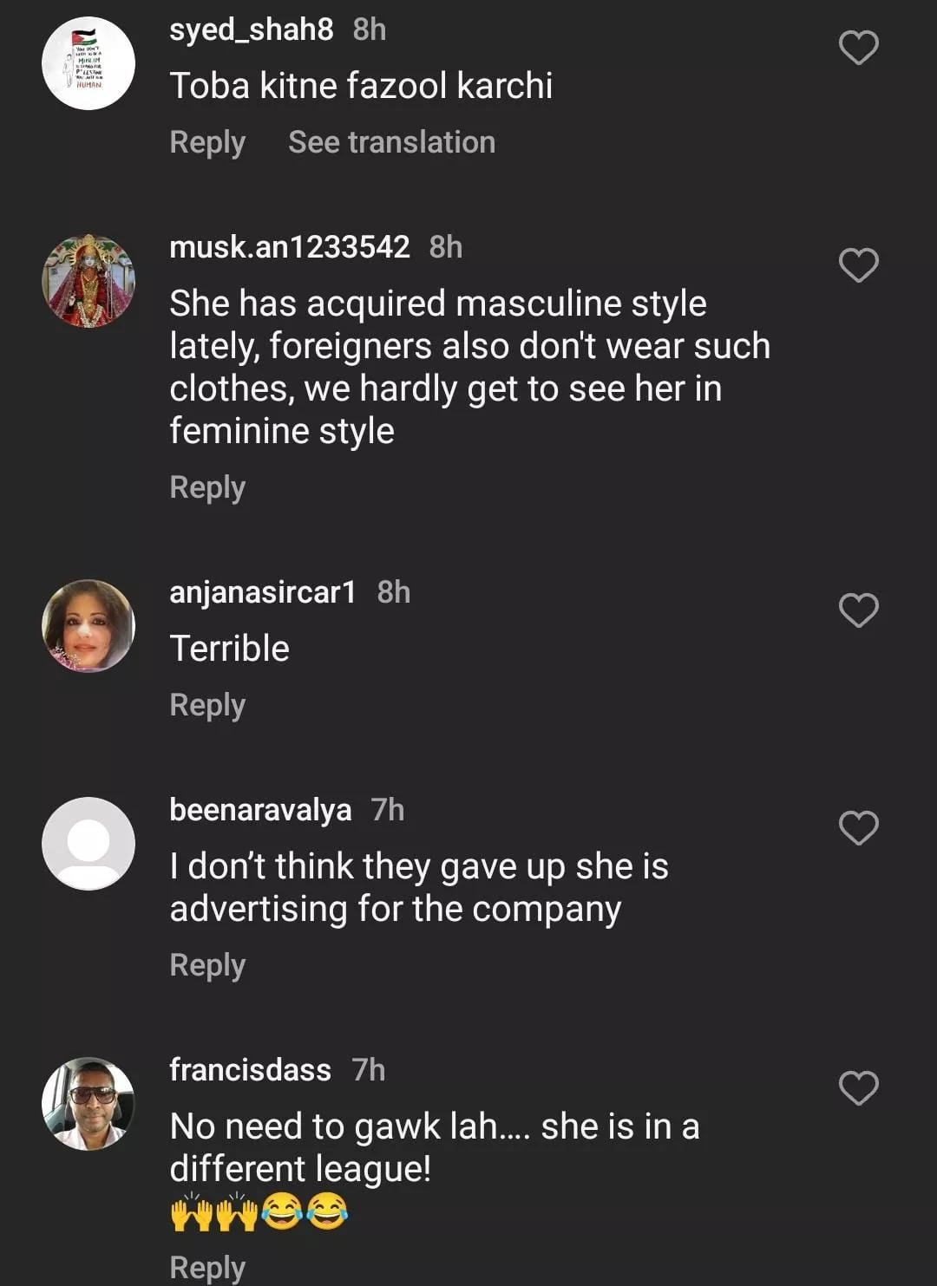Visit musk.an1233542 username link
Viewport: 937px width, 1286px height.
pyautogui.click(x=289, y=247)
